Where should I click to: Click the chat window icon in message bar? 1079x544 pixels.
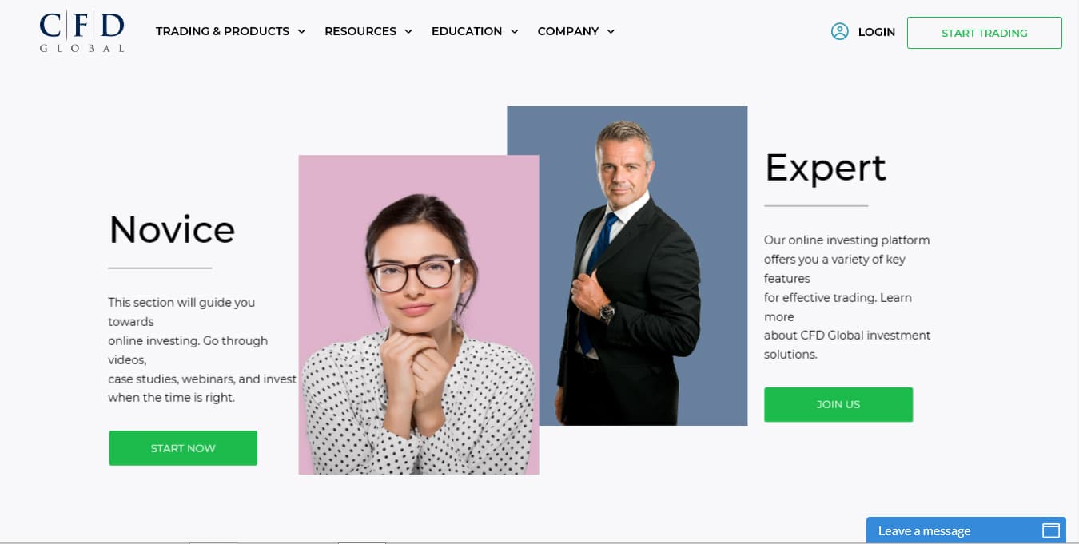pyautogui.click(x=1051, y=530)
